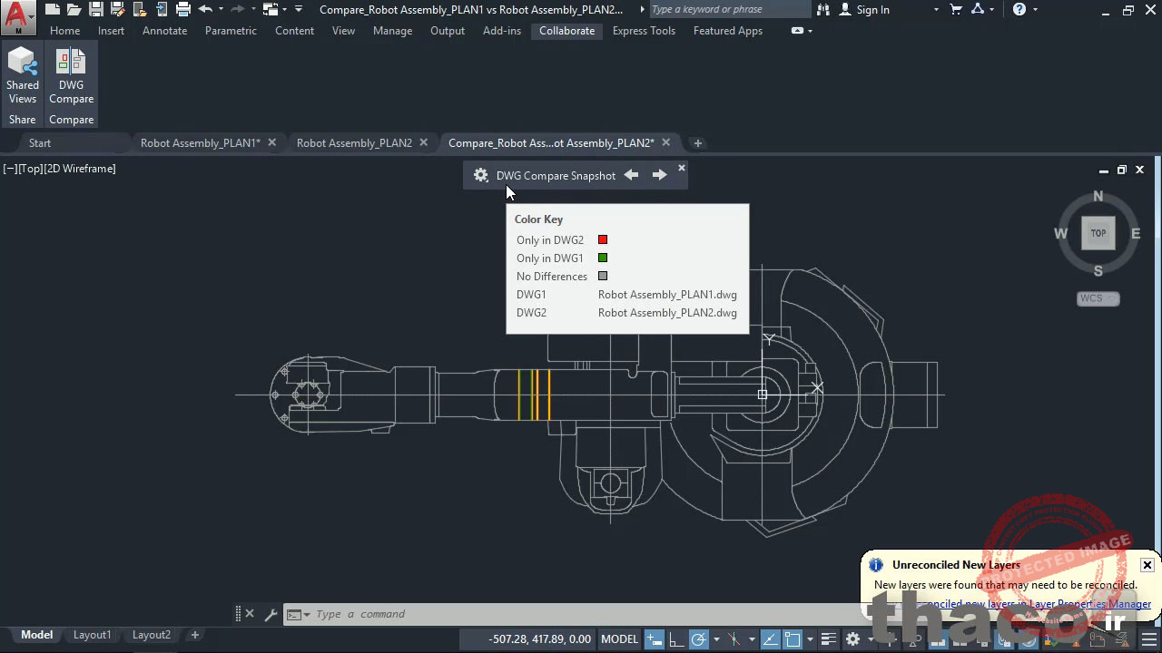Screen dimensions: 1162x653
Task: Click the 2D Wireframe visual style label
Action: (80, 169)
